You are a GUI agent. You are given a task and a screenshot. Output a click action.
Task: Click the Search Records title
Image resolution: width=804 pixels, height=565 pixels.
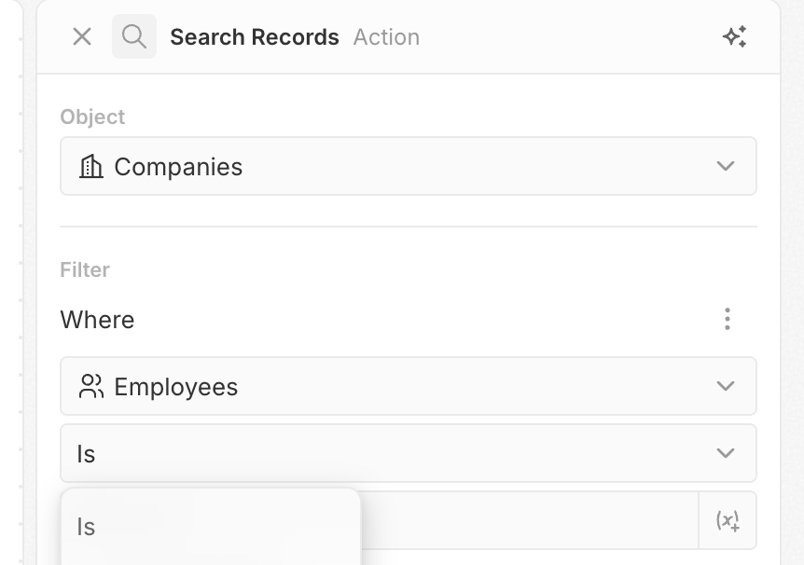click(x=255, y=37)
